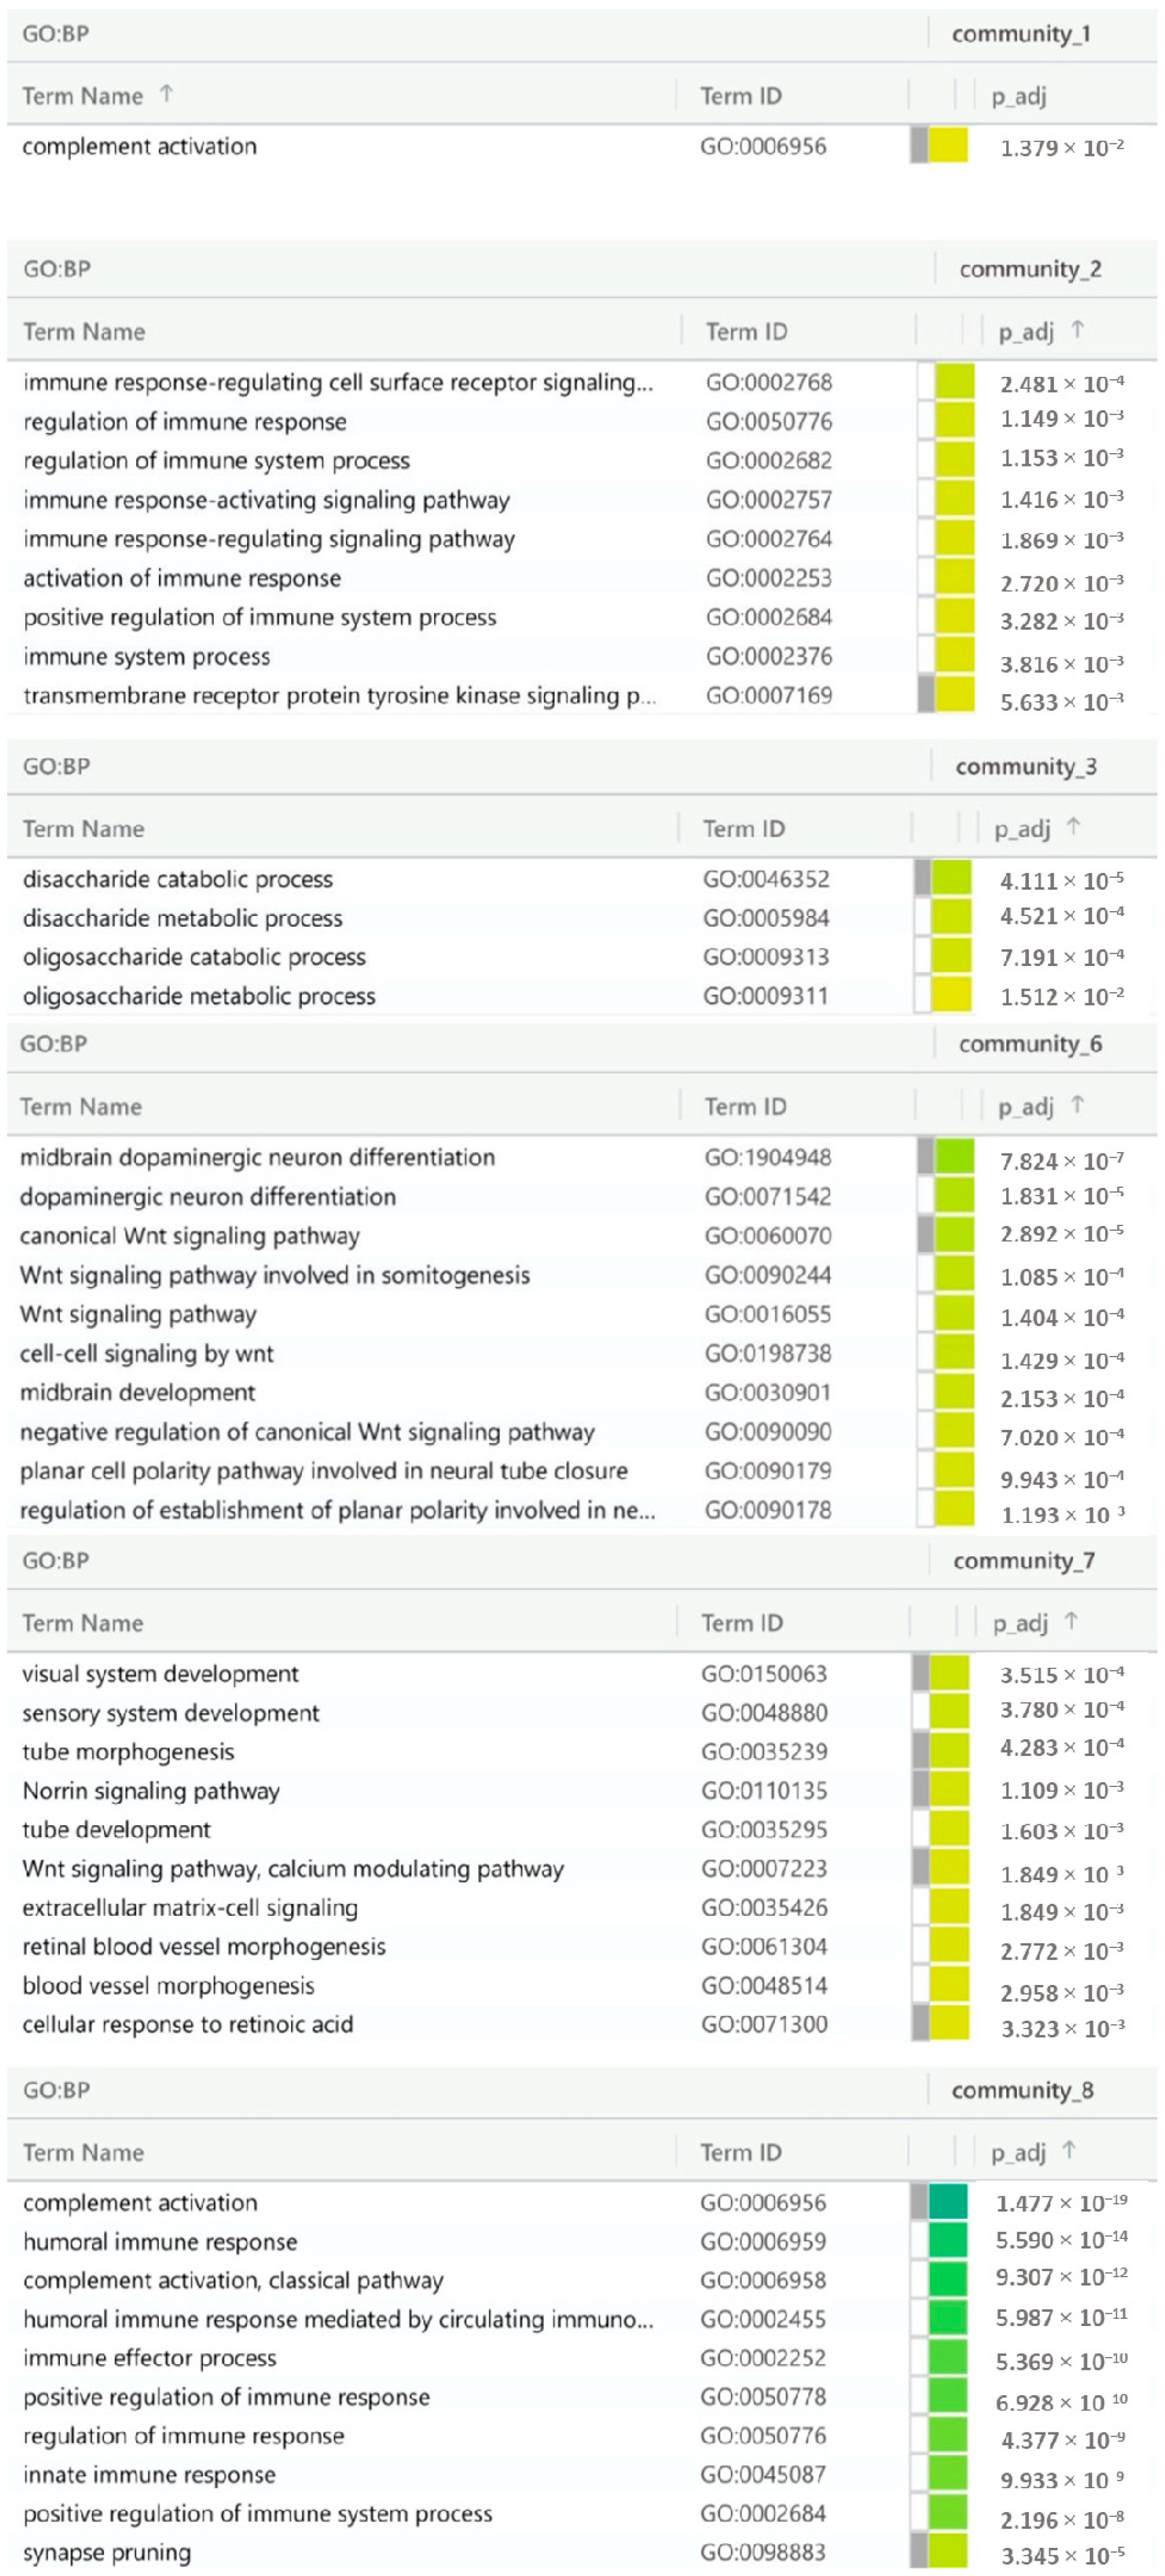Click the sort arrow beside Term Name in community_1
This screenshot has width=1165, height=2576.
pyautogui.click(x=166, y=94)
